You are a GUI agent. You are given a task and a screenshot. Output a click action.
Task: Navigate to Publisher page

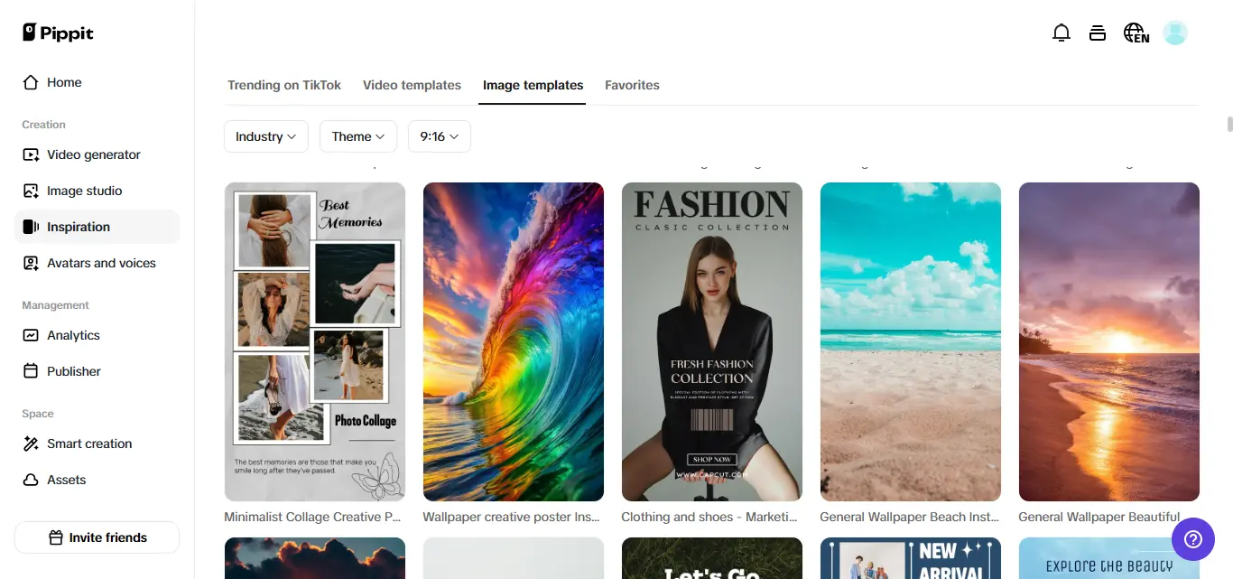coord(73,371)
